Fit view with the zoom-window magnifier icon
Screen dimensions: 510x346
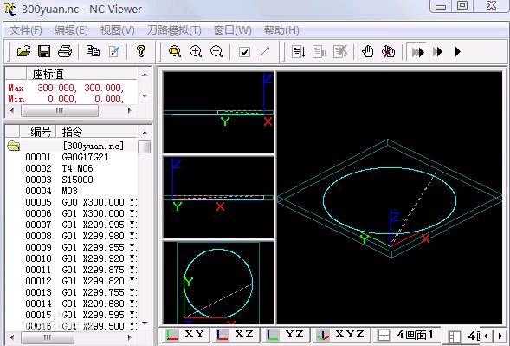click(175, 51)
